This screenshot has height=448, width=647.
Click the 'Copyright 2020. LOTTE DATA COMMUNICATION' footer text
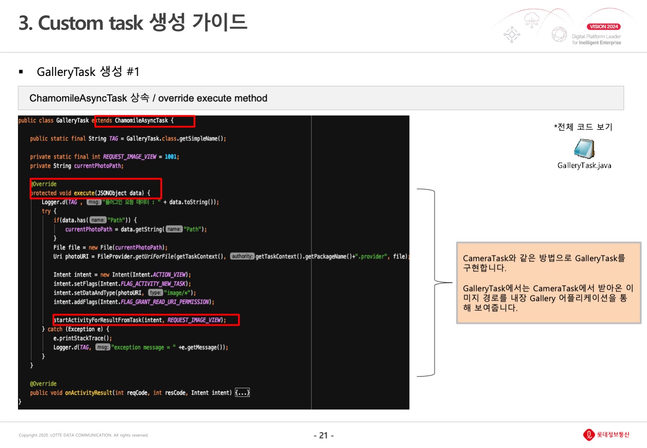[84, 435]
